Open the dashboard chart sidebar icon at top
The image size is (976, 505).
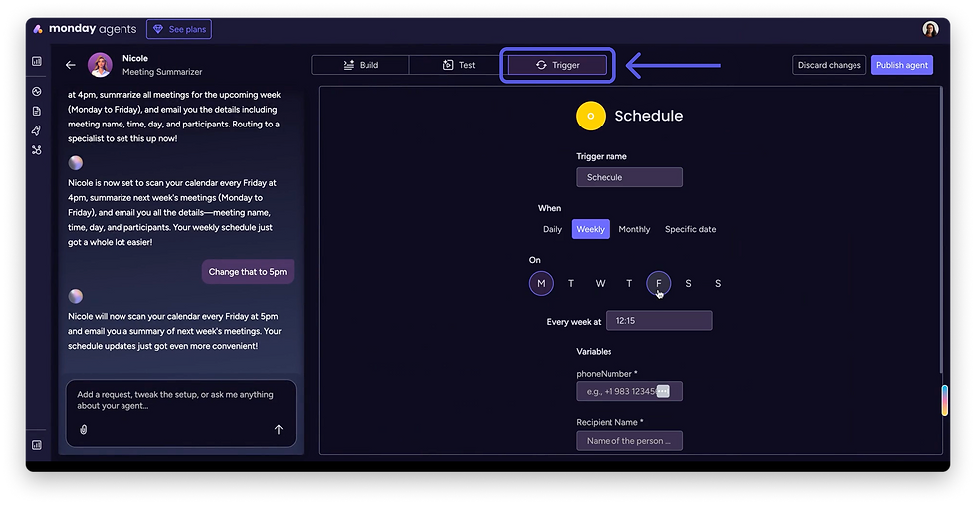pos(37,61)
